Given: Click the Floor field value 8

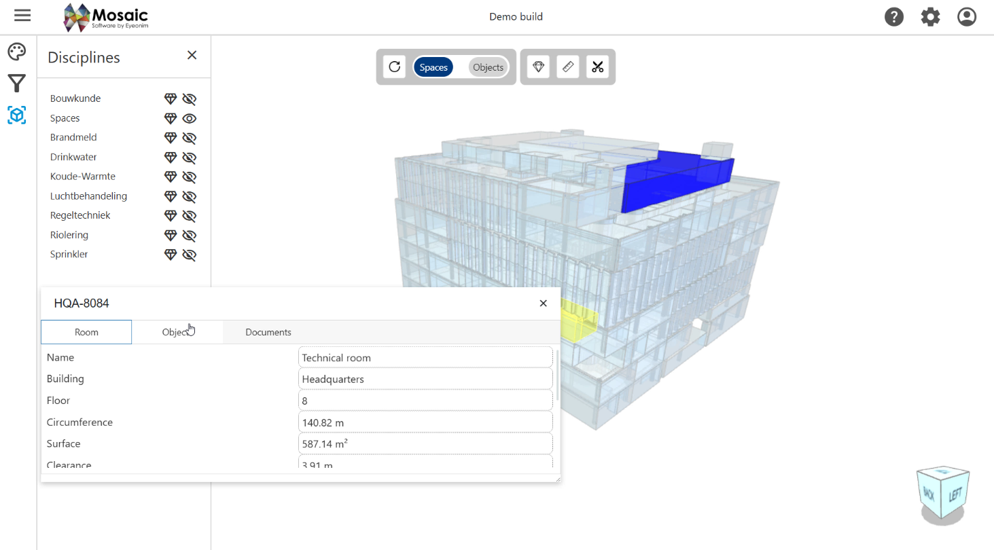Looking at the screenshot, I should coord(425,401).
